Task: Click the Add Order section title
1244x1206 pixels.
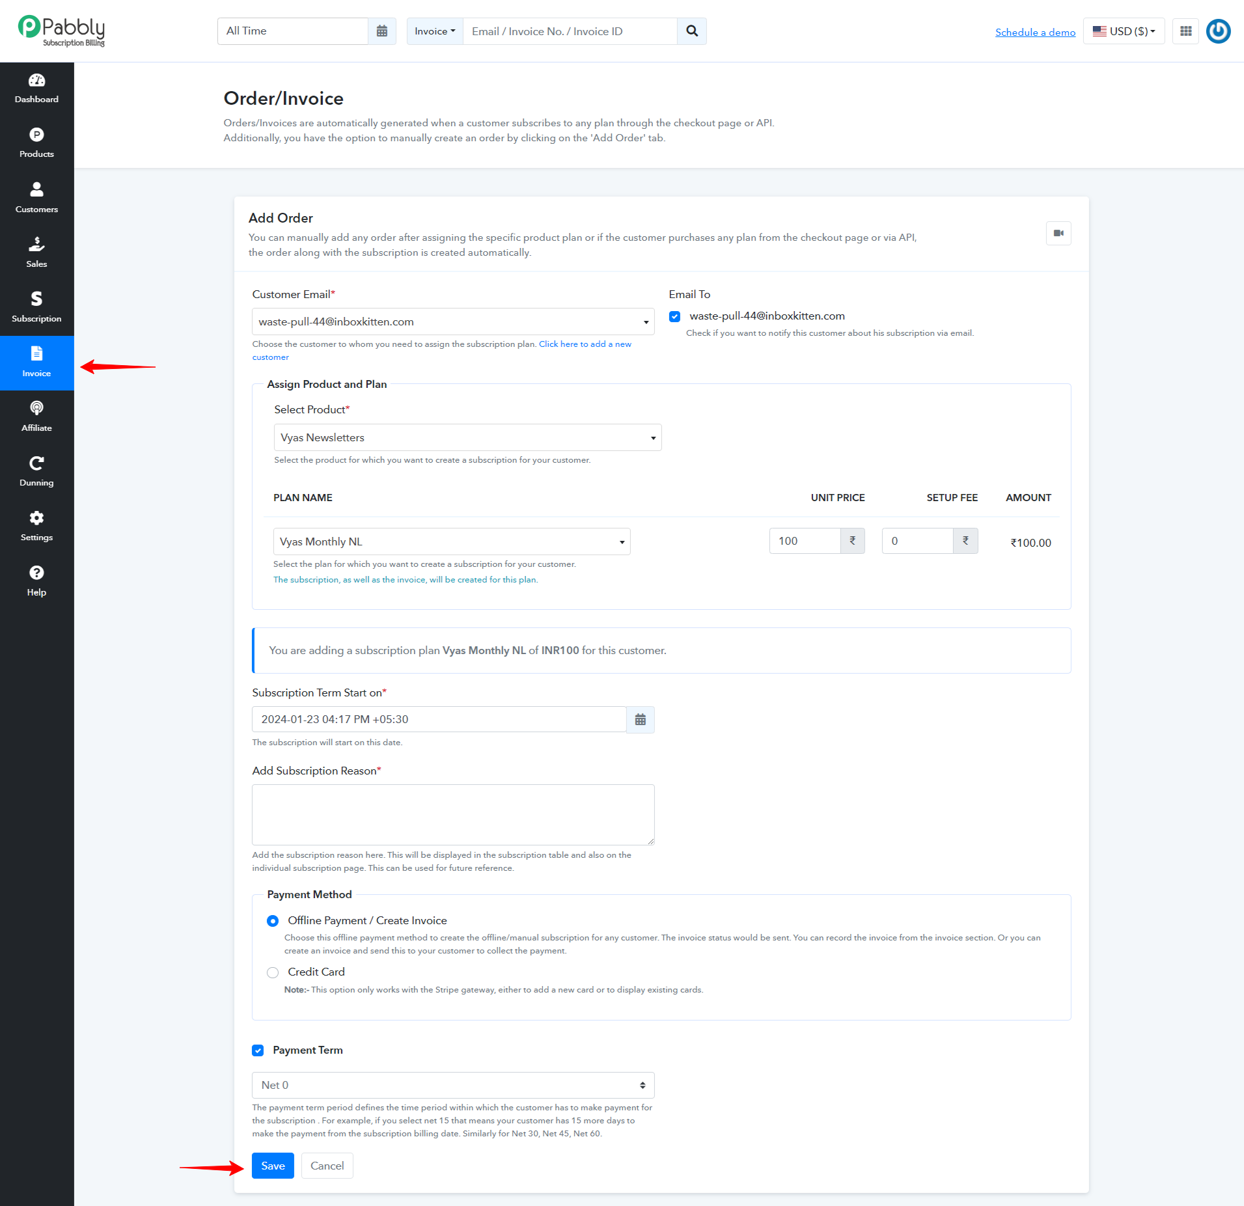Action: click(x=281, y=218)
